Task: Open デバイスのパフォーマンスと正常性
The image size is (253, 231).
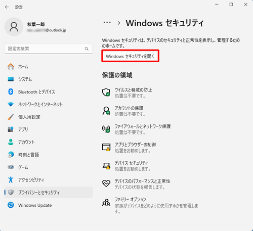Action: 142,184
